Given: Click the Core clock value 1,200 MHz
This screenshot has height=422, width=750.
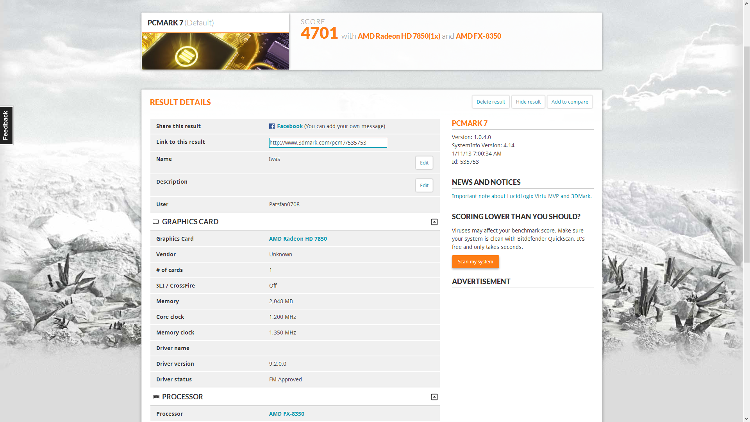Looking at the screenshot, I should (x=282, y=317).
